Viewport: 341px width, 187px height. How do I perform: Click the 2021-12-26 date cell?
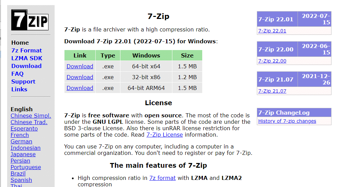pos(315,79)
